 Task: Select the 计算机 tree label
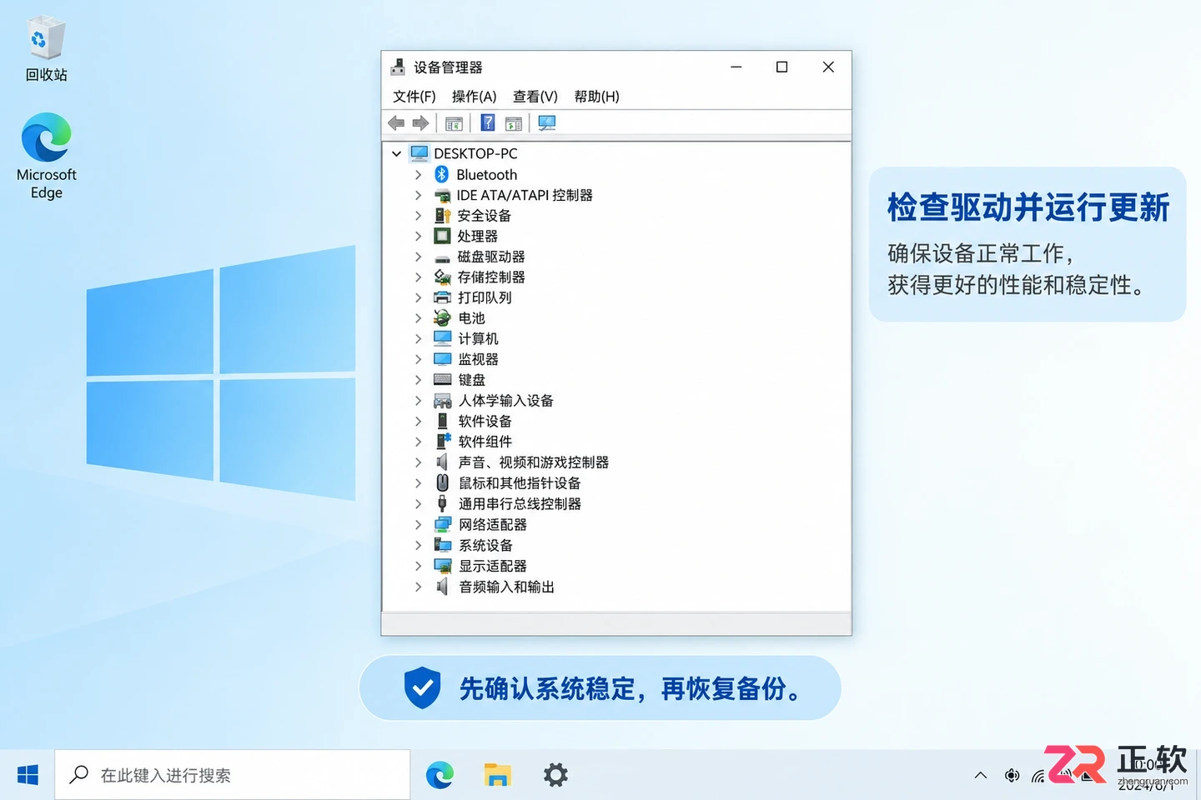click(x=478, y=339)
